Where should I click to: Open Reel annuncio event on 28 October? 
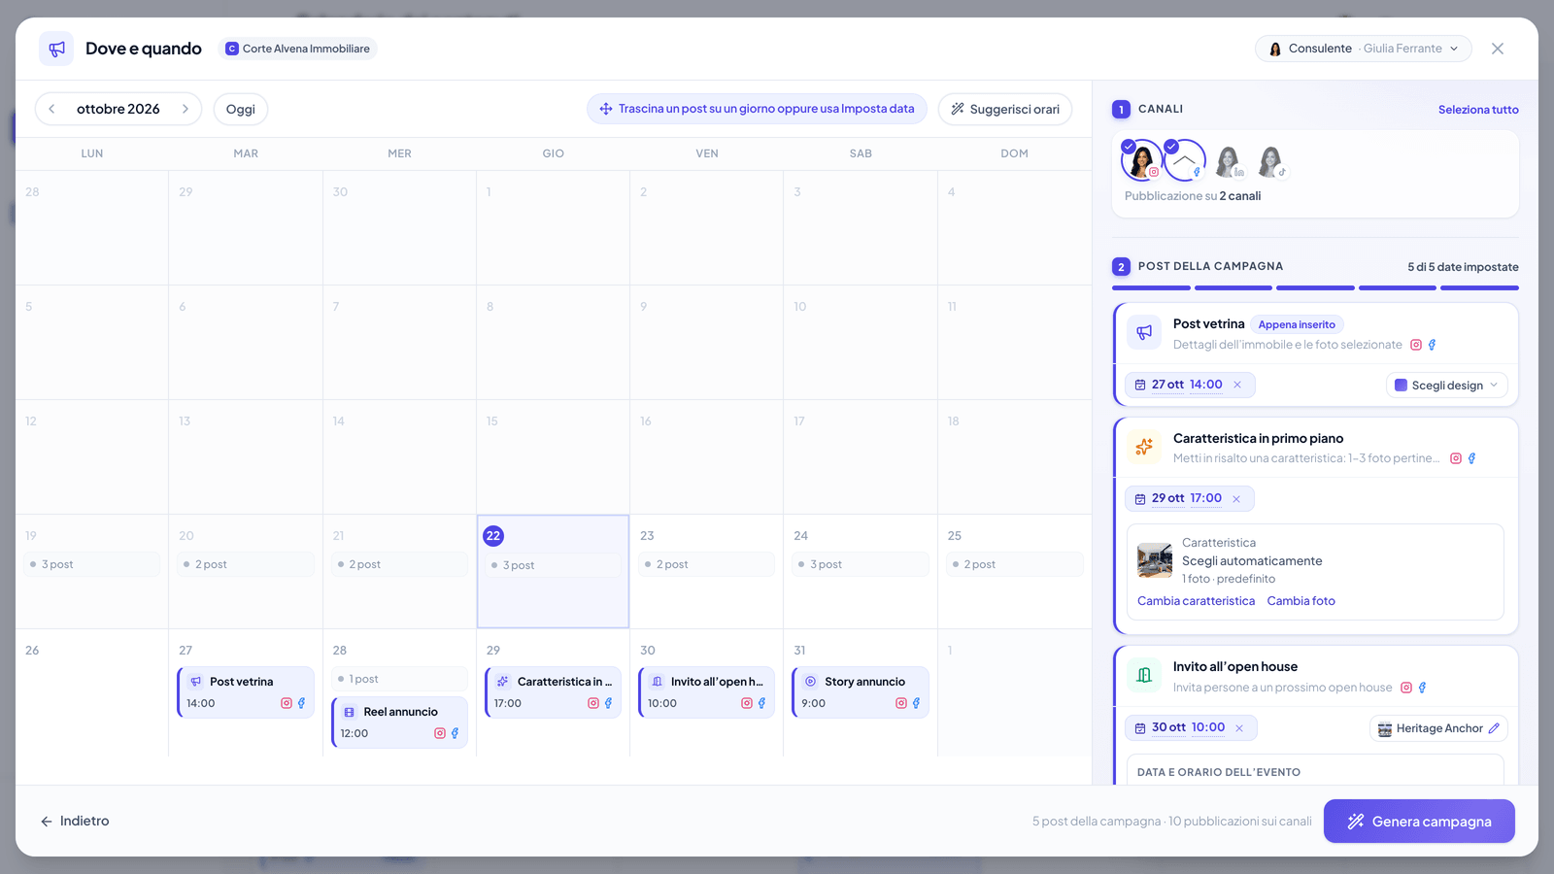coord(400,723)
